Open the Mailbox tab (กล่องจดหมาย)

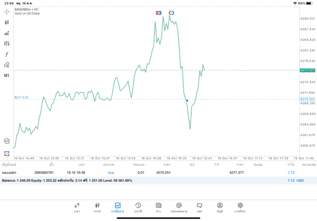[179, 207]
